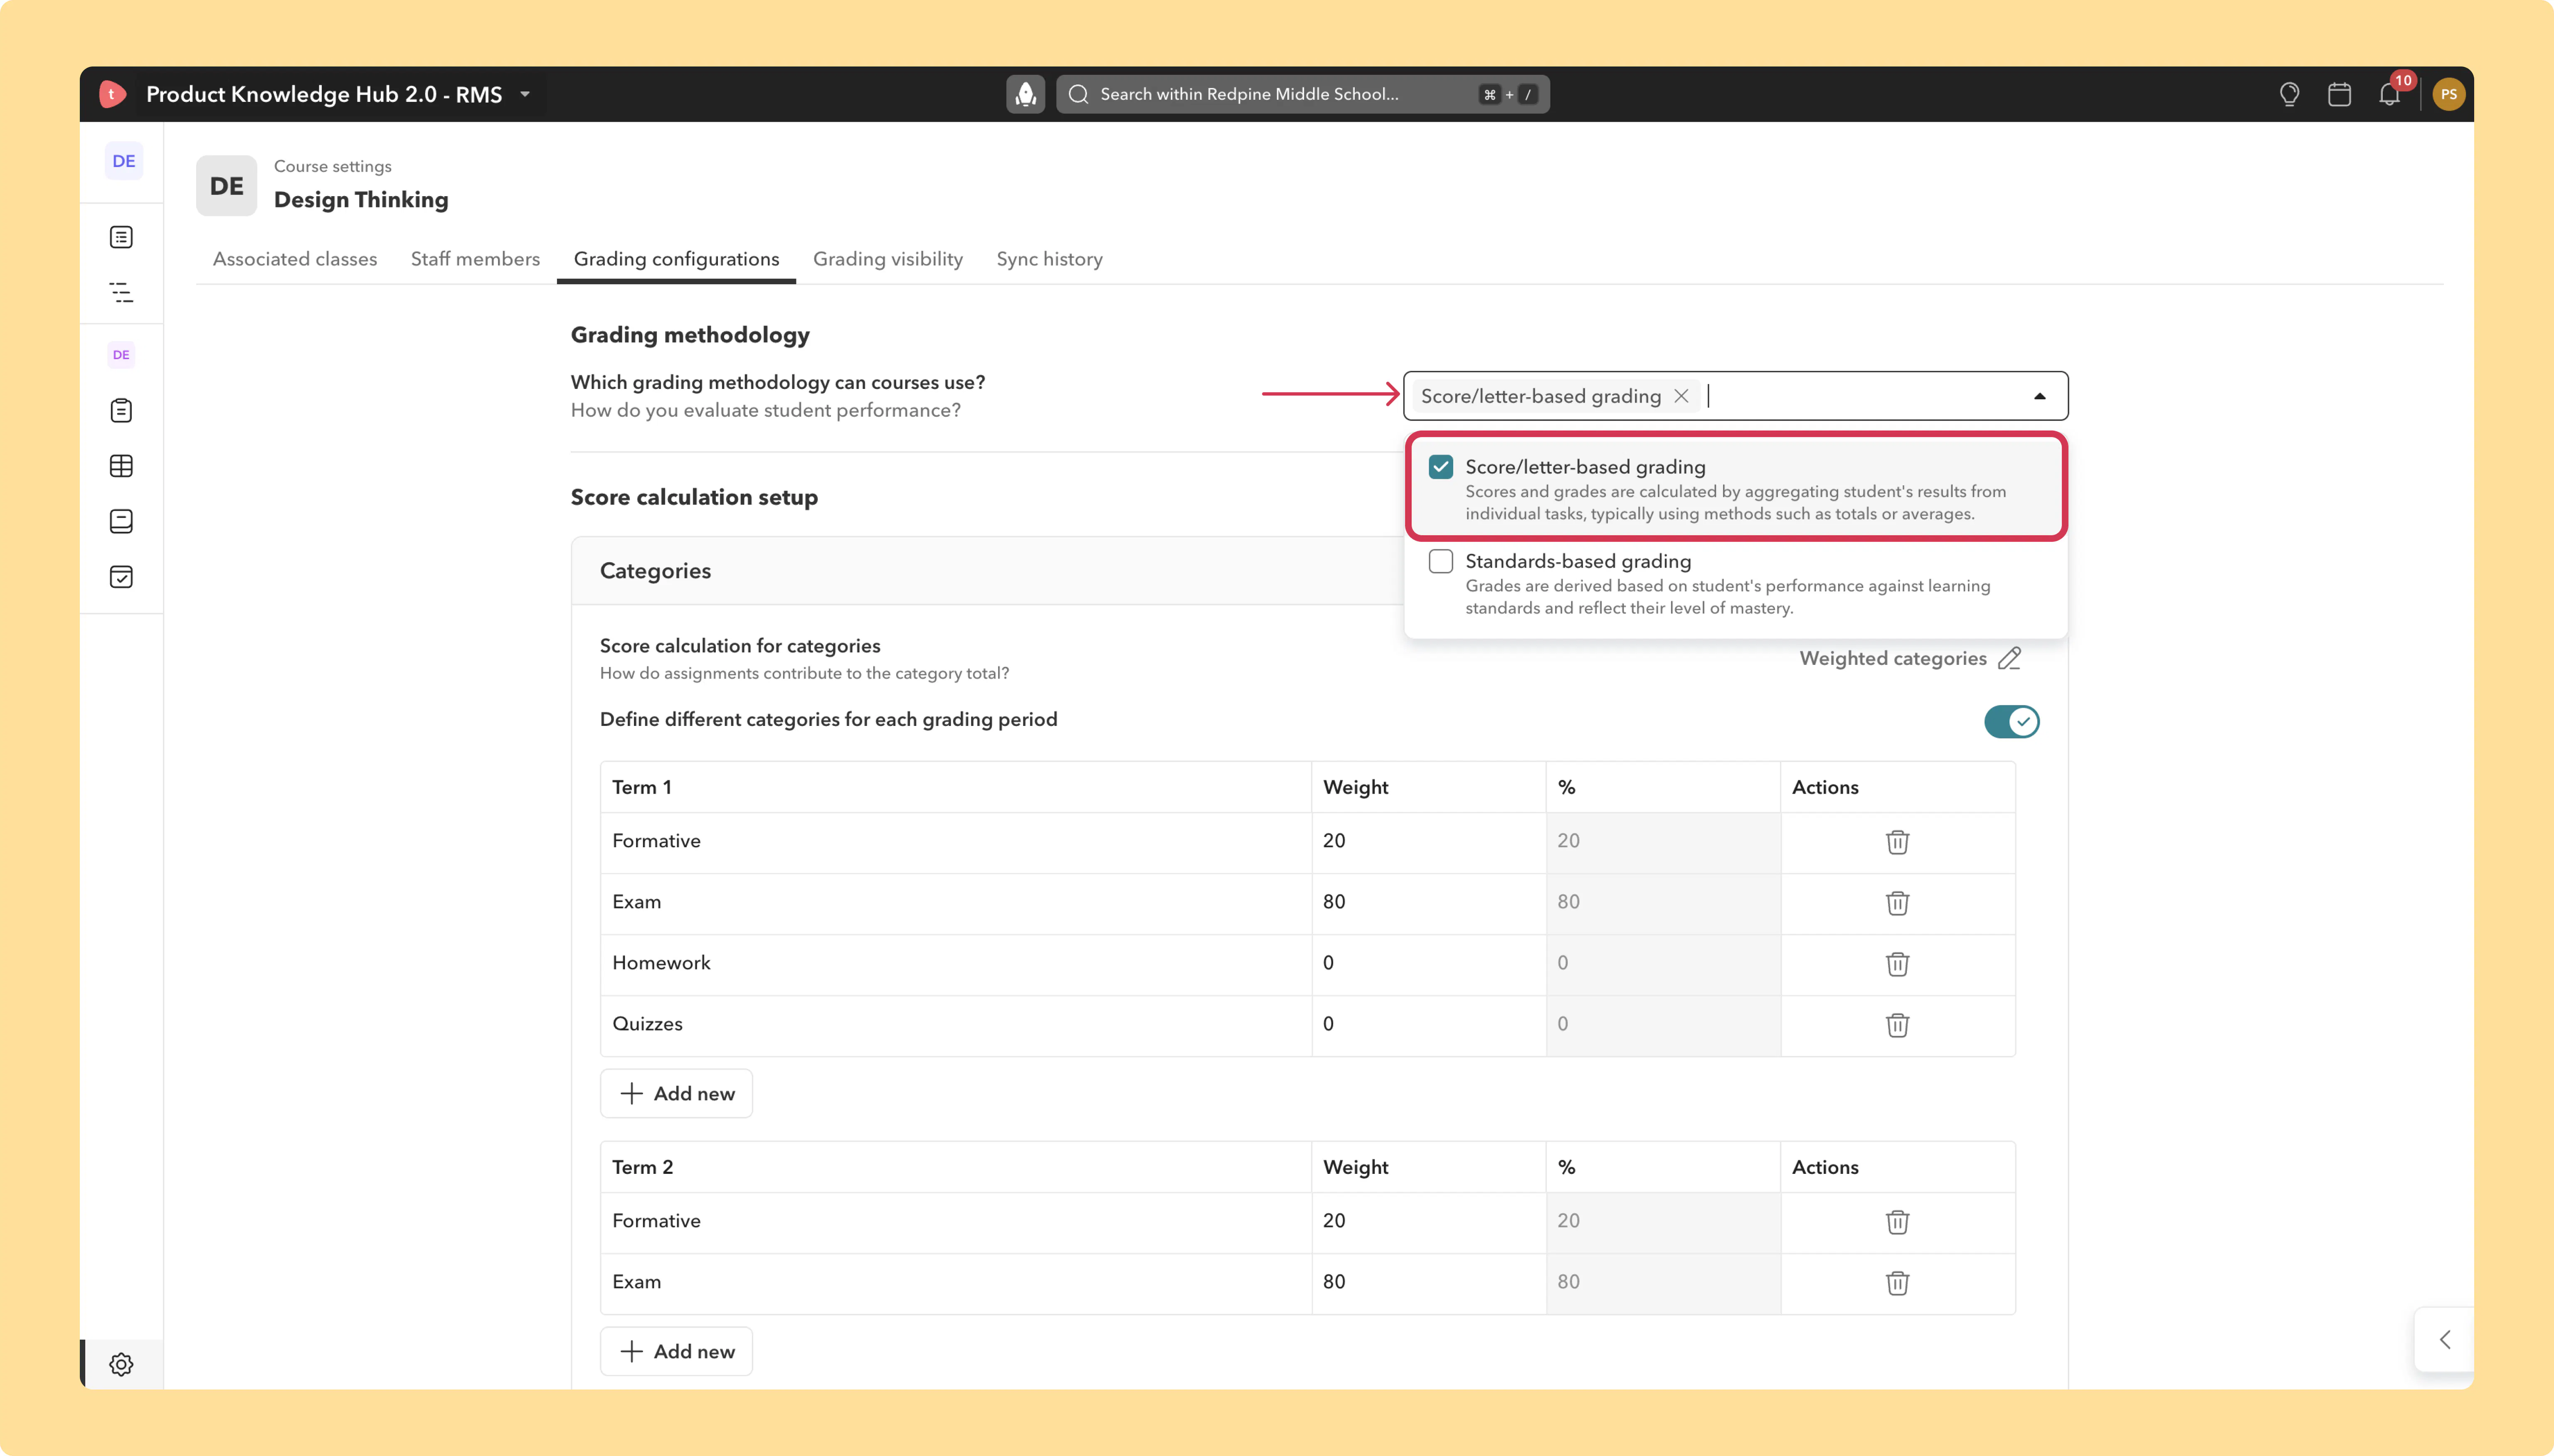The width and height of the screenshot is (2554, 1456).
Task: Open the checked calendar icon in sidebar
Action: [x=121, y=577]
